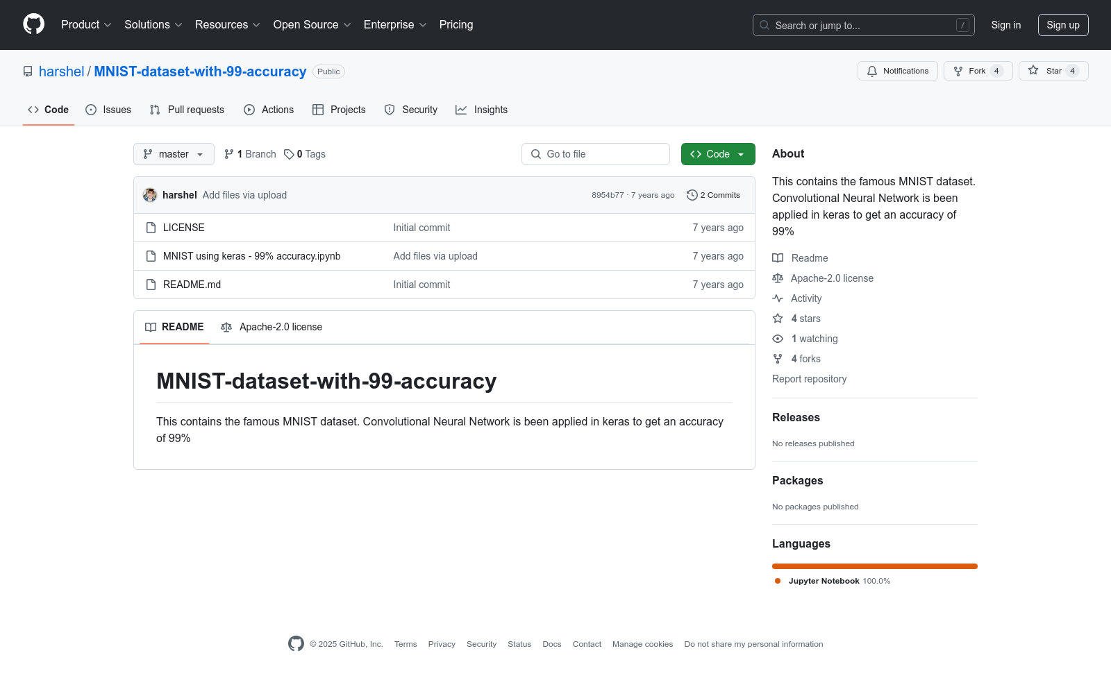Click commit hash 8954b77
Screen dimensions: 1111x694
click(608, 195)
